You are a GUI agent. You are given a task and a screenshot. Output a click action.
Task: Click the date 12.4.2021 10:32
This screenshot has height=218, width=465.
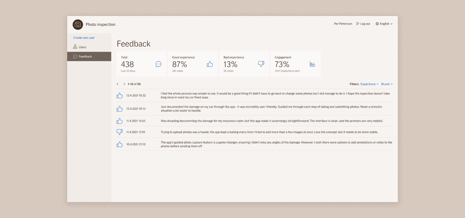(x=136, y=96)
